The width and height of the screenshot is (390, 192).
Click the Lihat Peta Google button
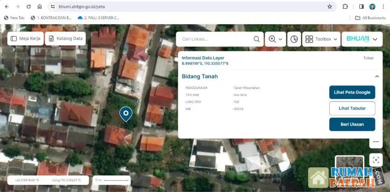point(352,92)
